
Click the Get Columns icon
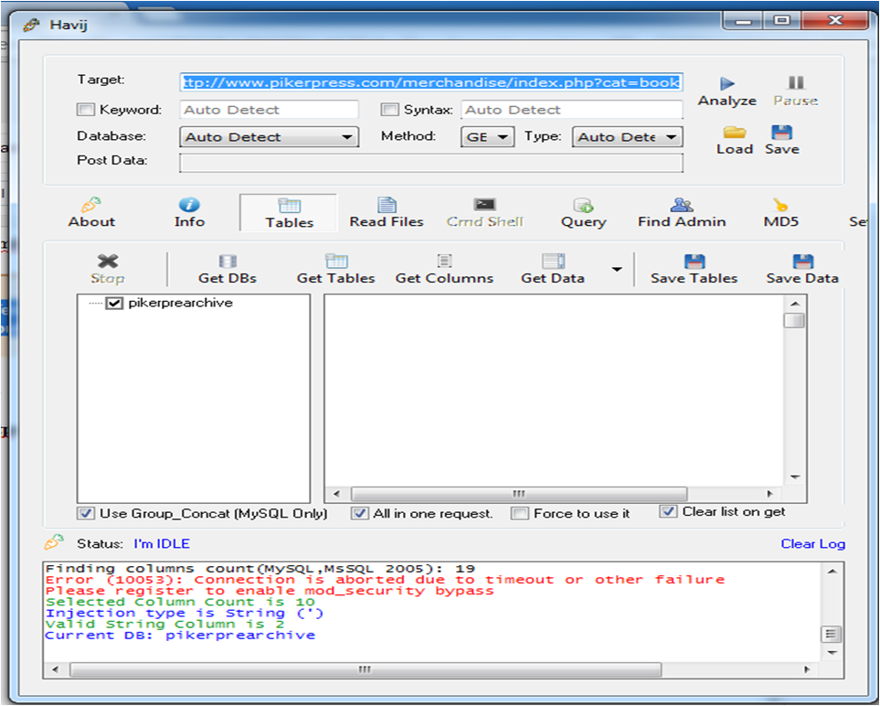pos(444,262)
